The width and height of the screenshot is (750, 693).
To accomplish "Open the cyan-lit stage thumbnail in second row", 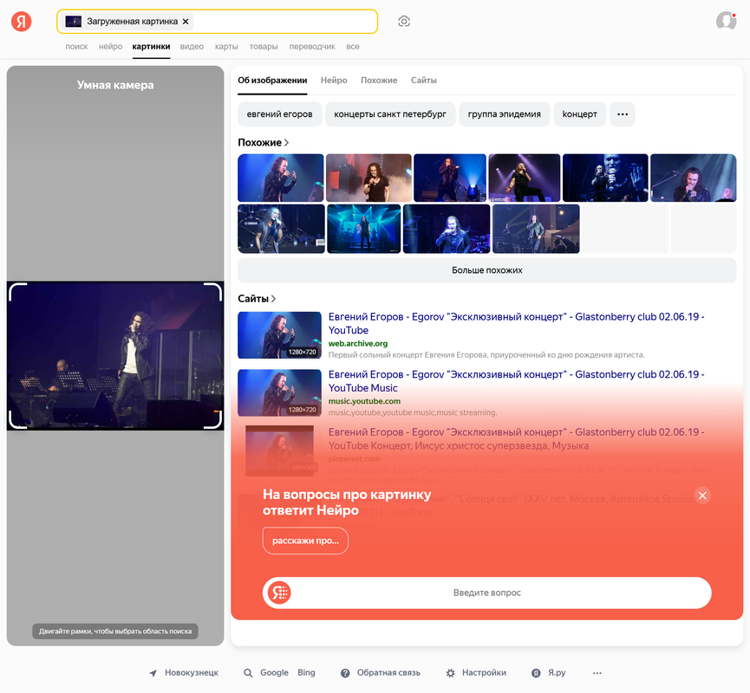I will pos(364,229).
